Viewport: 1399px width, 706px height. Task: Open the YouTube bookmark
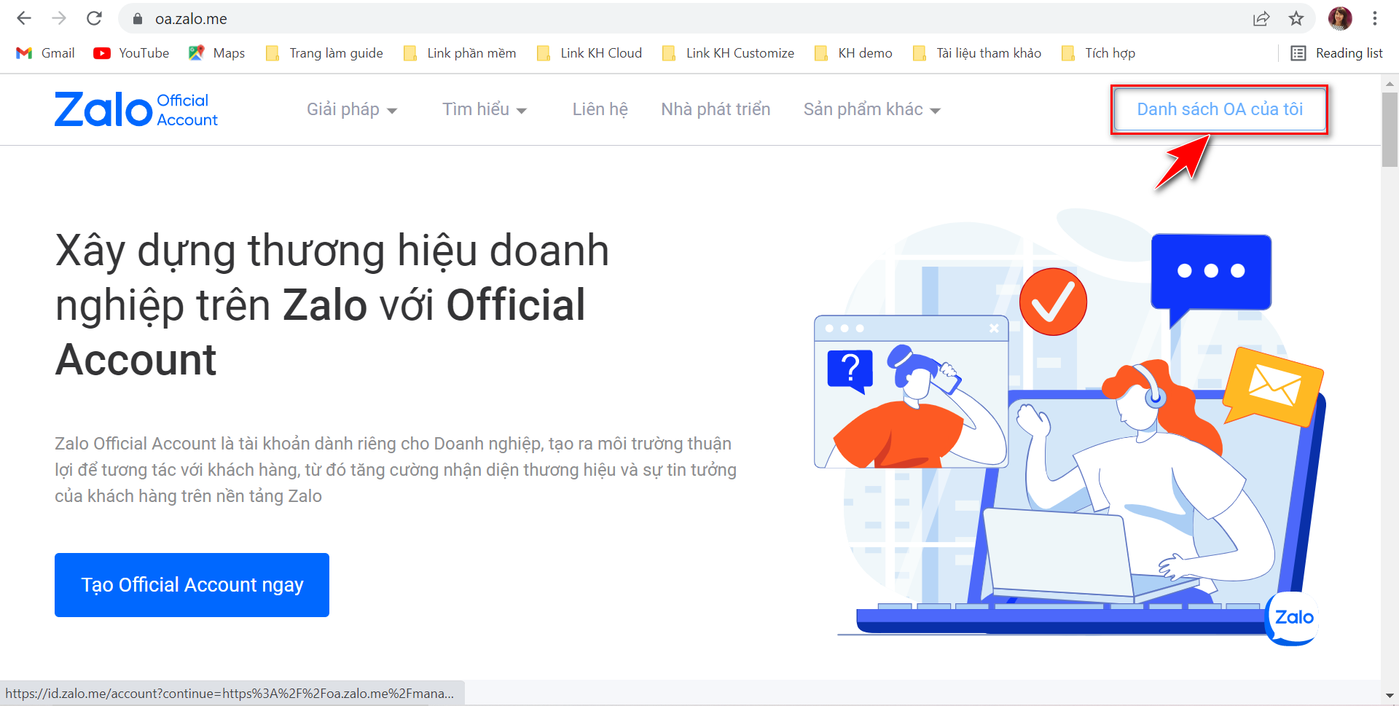(x=131, y=53)
